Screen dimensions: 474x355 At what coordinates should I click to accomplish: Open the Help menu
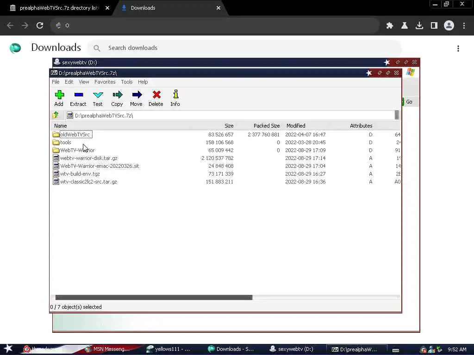coord(143,82)
